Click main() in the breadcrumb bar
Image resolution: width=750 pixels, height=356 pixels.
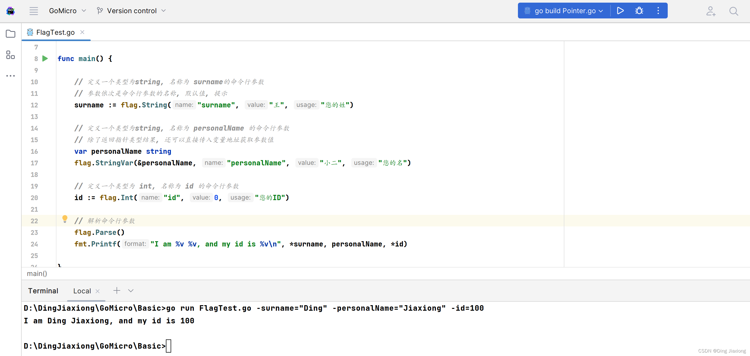(37, 274)
